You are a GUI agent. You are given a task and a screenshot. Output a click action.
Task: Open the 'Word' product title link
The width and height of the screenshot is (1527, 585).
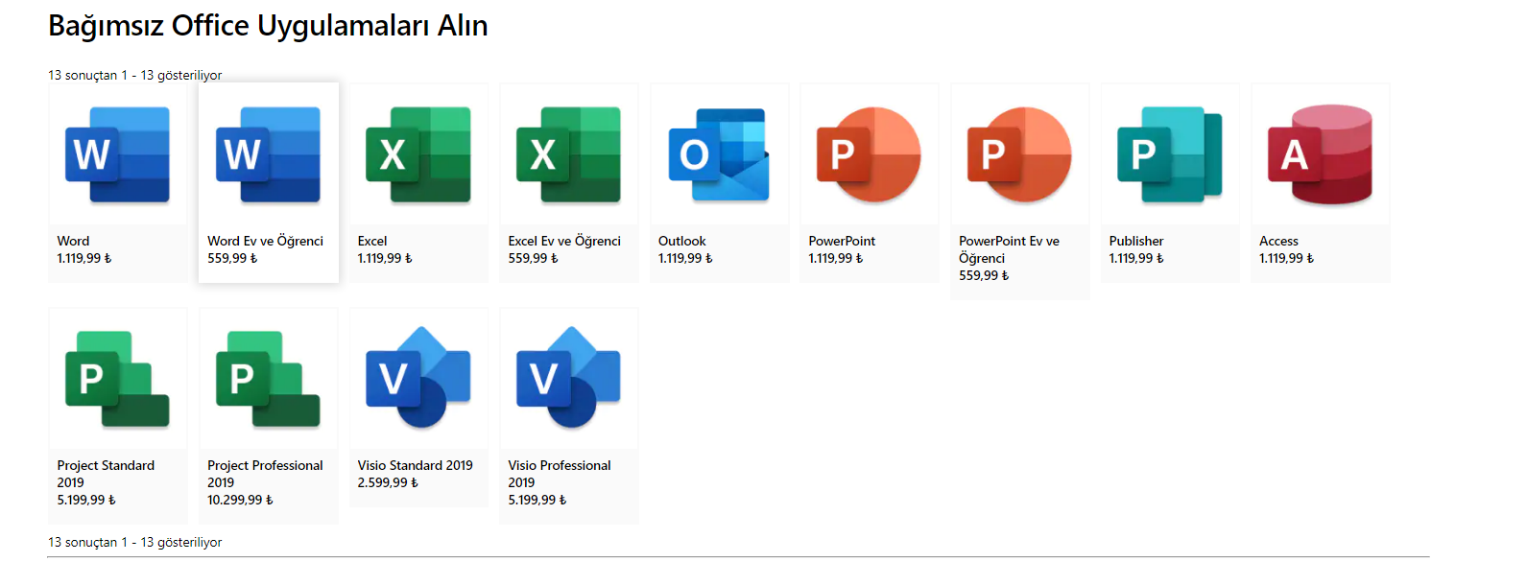73,241
